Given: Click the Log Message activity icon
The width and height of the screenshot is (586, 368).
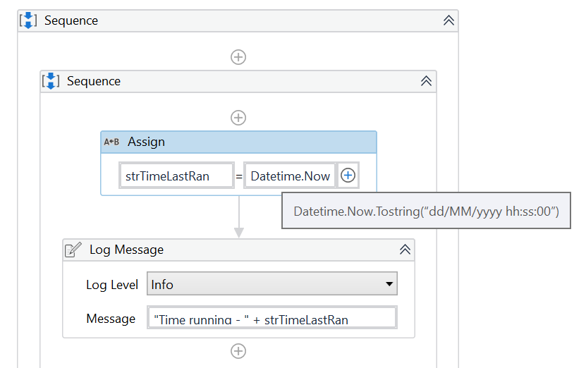Looking at the screenshot, I should (73, 250).
